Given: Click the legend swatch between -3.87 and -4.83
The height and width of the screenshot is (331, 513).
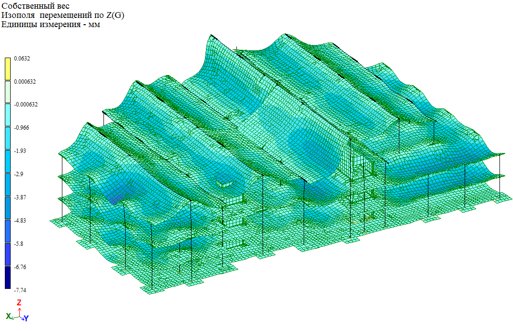Looking at the screenshot, I should tap(8, 208).
